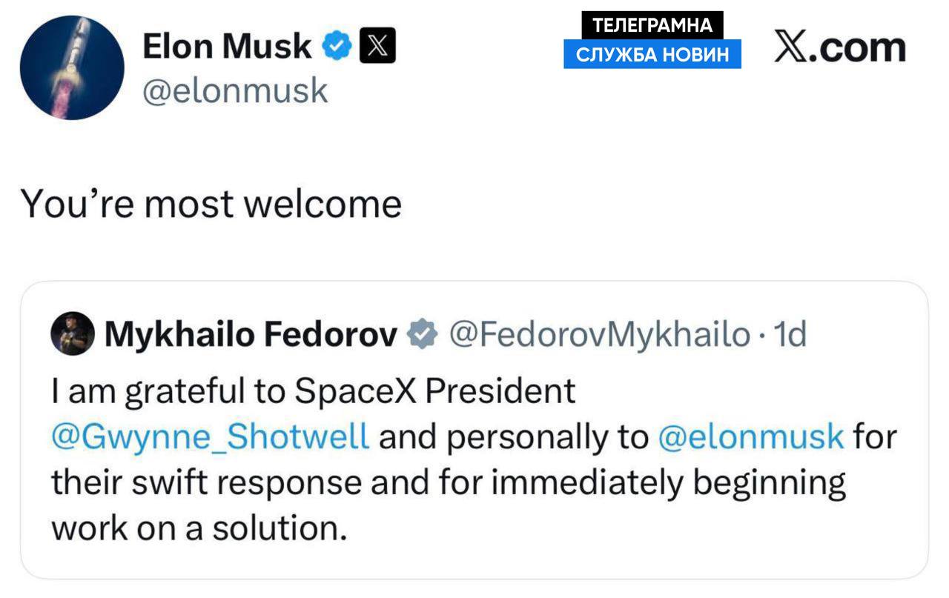Open the @elonmusk handle under the author name
This screenshot has height=598, width=949.
(x=234, y=90)
